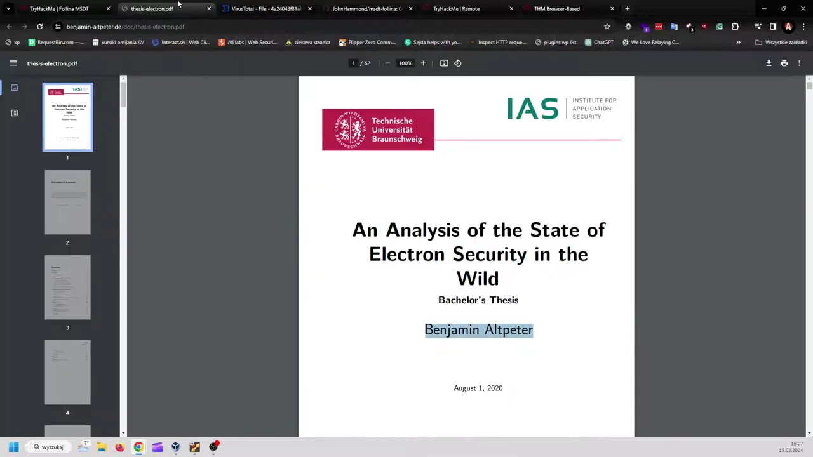Fit PDF to page

[x=444, y=63]
